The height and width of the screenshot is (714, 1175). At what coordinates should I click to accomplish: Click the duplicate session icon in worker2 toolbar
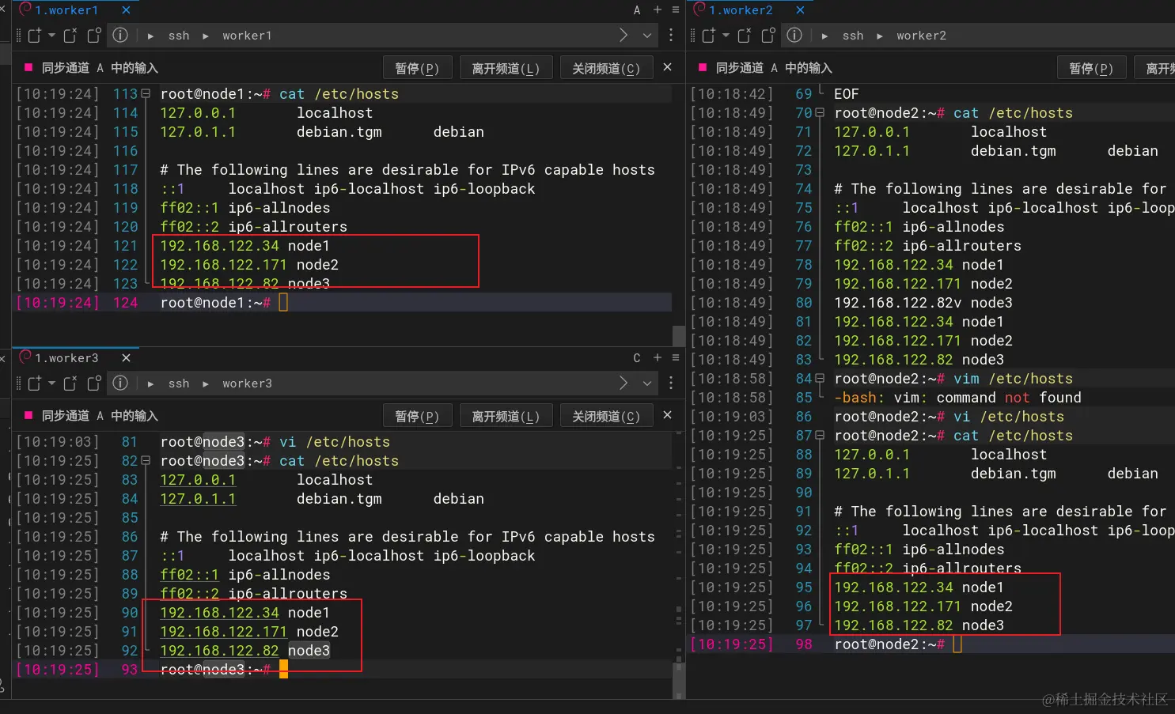click(x=745, y=36)
